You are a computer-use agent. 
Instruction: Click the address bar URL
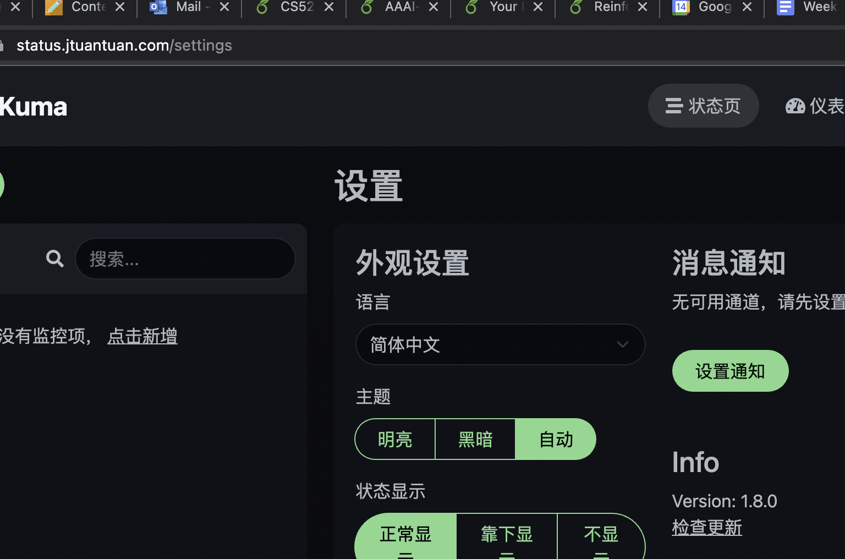124,45
